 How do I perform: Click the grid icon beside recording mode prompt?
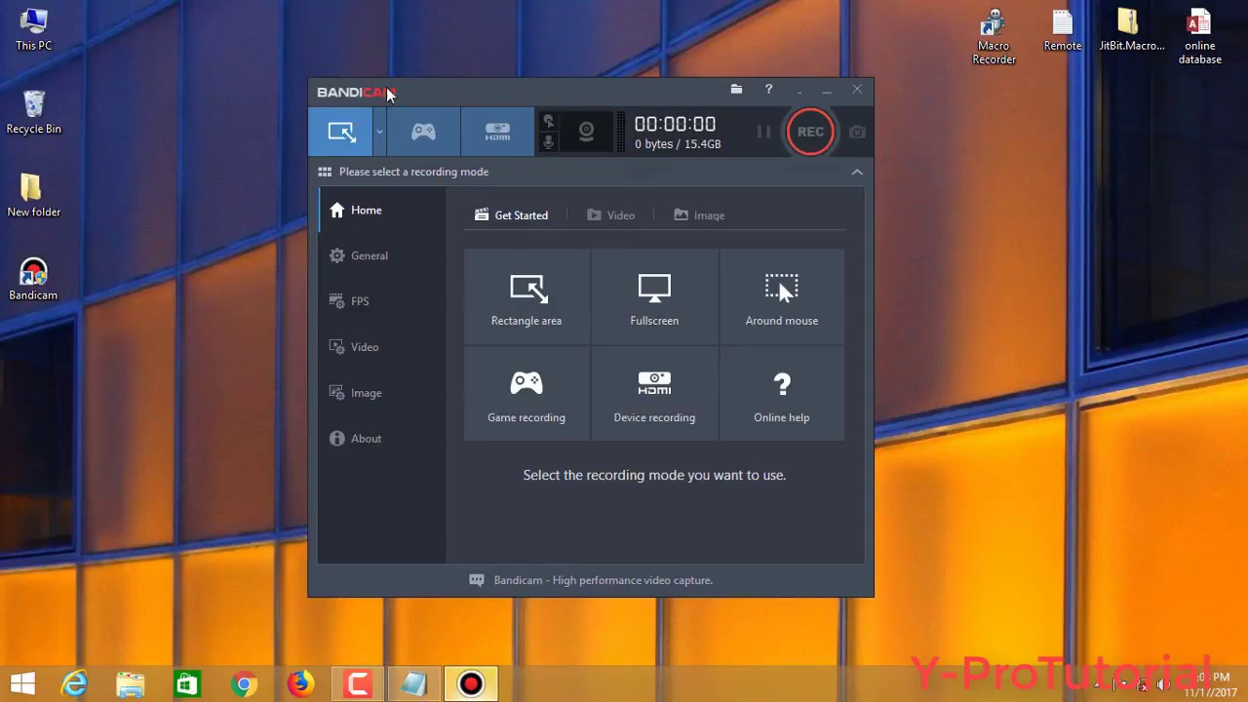[325, 172]
